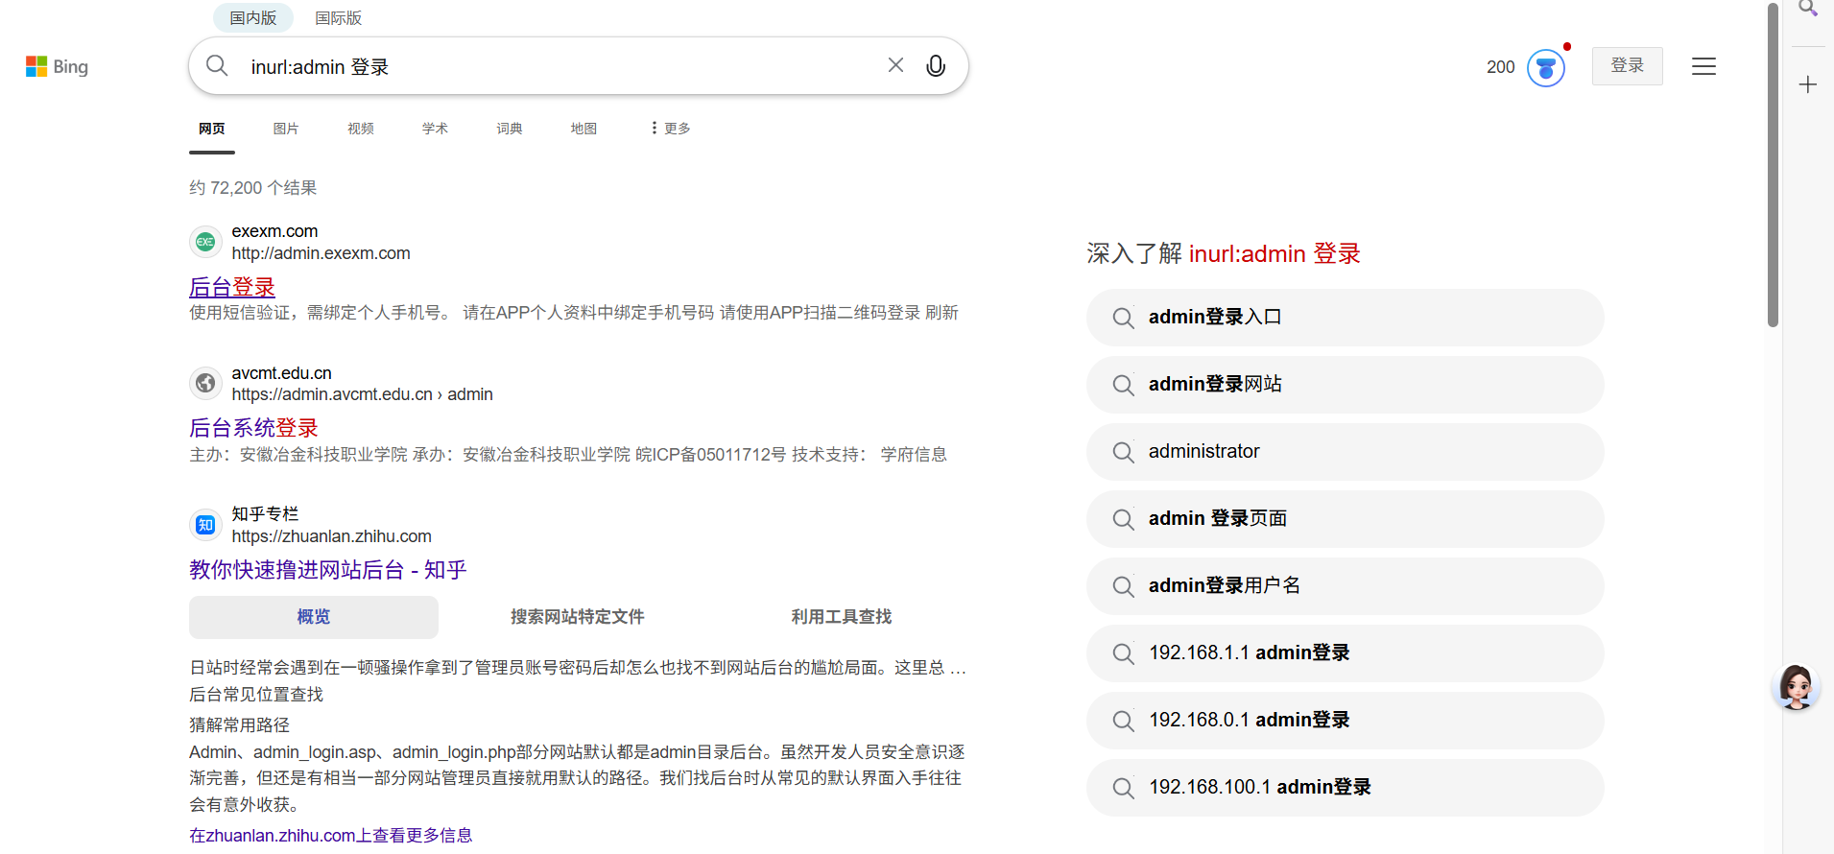Viewport: 1834px width, 854px height.
Task: Start voice search with microphone icon
Action: tap(936, 65)
